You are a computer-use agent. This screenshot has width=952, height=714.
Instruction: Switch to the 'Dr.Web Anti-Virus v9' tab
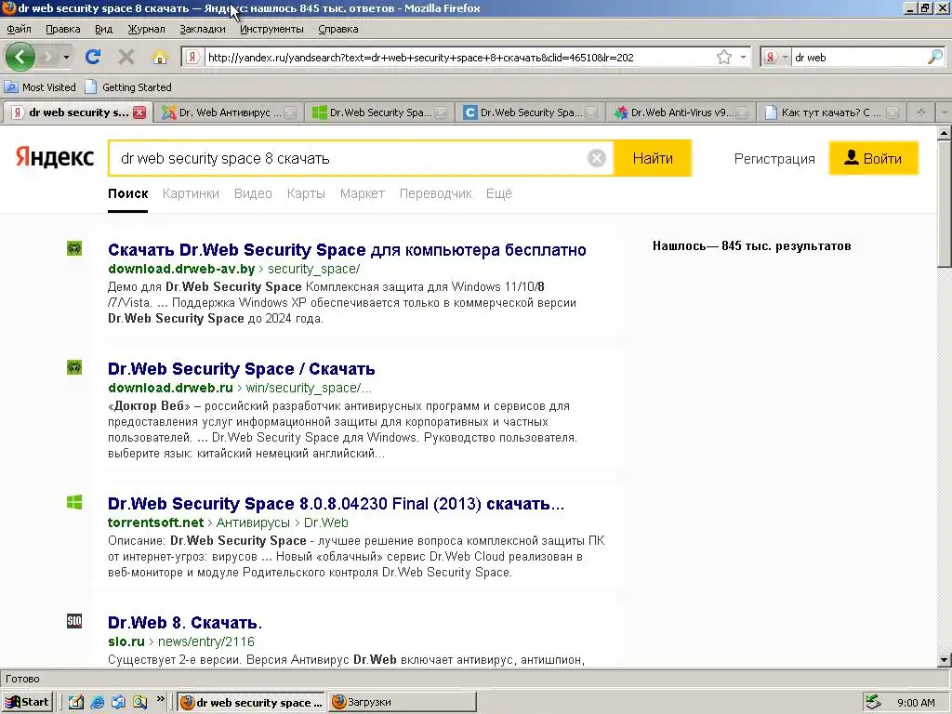point(680,112)
